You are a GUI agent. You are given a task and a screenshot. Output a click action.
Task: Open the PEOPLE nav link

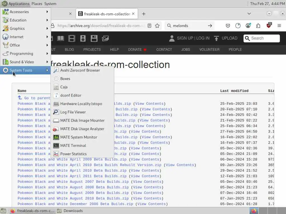click(x=235, y=50)
